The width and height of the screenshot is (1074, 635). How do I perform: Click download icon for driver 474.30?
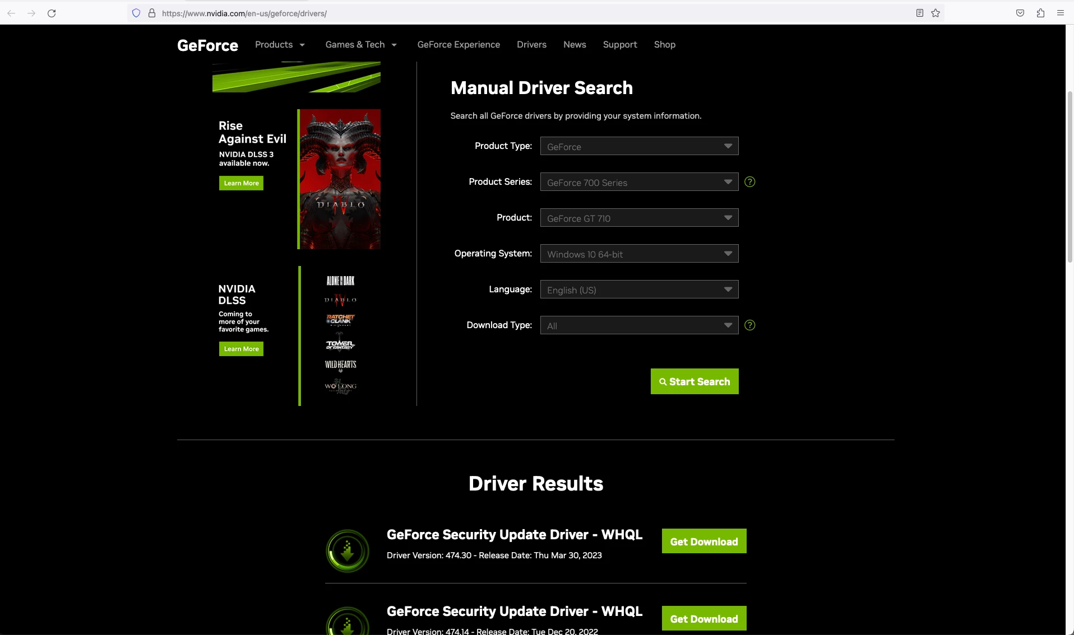pos(348,551)
